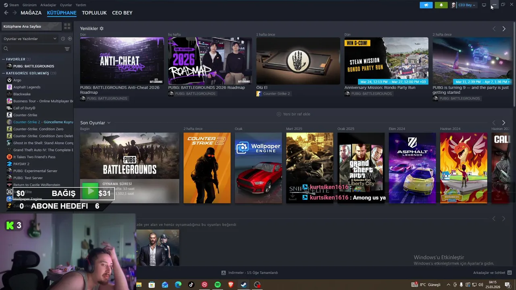Show ready-to-play games only
The image size is (516, 290).
[x=70, y=39]
